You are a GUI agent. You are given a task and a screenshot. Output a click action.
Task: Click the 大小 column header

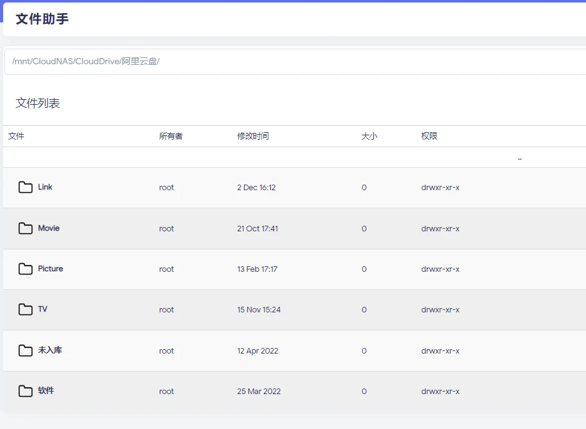click(x=369, y=136)
